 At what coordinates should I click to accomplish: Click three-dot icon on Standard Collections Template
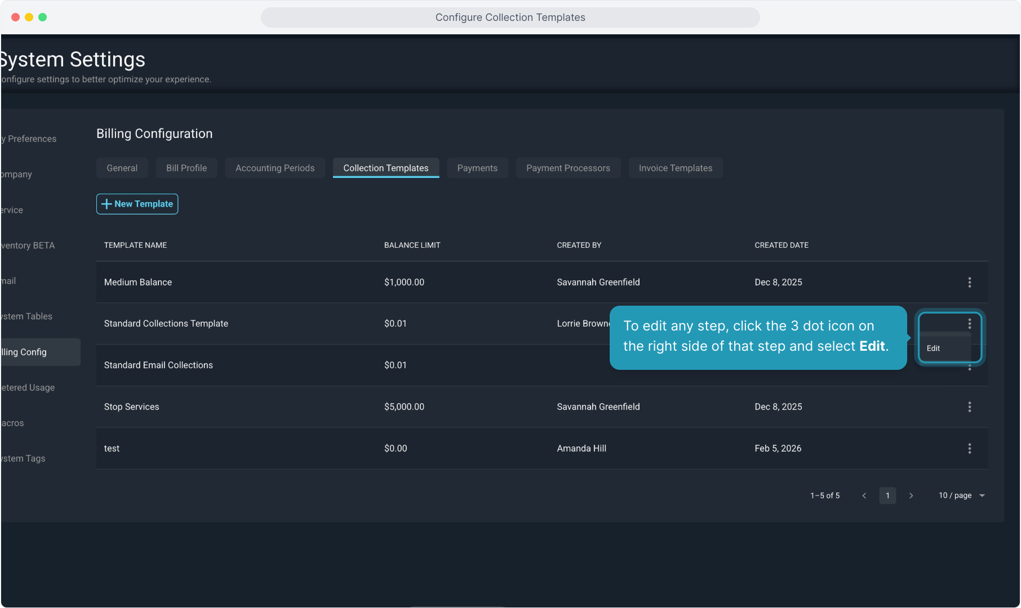tap(969, 324)
